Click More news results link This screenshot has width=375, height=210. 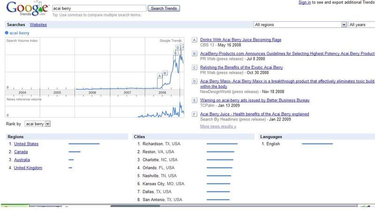point(218,126)
